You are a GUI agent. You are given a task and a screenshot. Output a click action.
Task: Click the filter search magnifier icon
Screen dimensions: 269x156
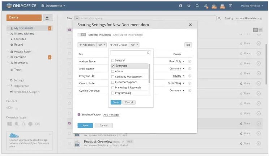tap(219, 18)
